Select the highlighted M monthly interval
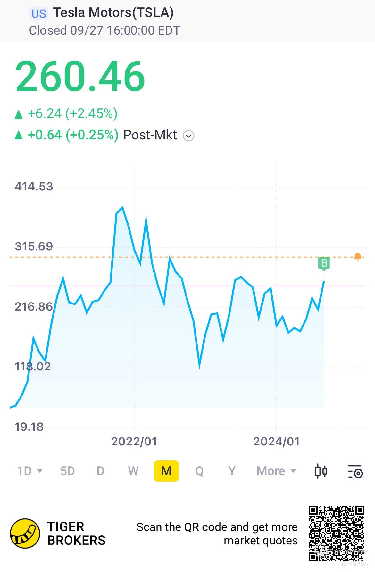Screen dimensions: 375x572 166,471
